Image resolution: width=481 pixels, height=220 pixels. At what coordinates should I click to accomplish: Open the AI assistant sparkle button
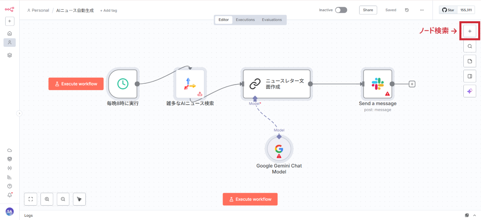[x=470, y=91]
